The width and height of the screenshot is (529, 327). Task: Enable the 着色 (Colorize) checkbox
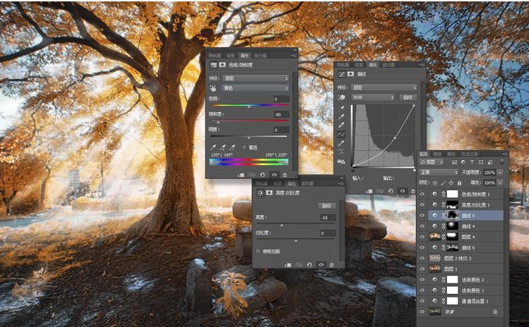click(x=244, y=147)
